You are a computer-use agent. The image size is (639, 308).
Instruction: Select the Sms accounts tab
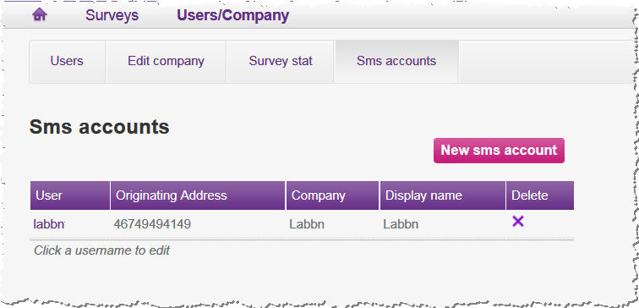coord(396,61)
